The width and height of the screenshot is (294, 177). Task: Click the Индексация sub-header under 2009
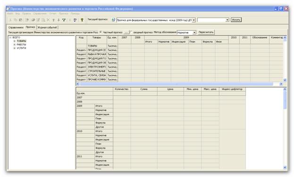click(179, 42)
